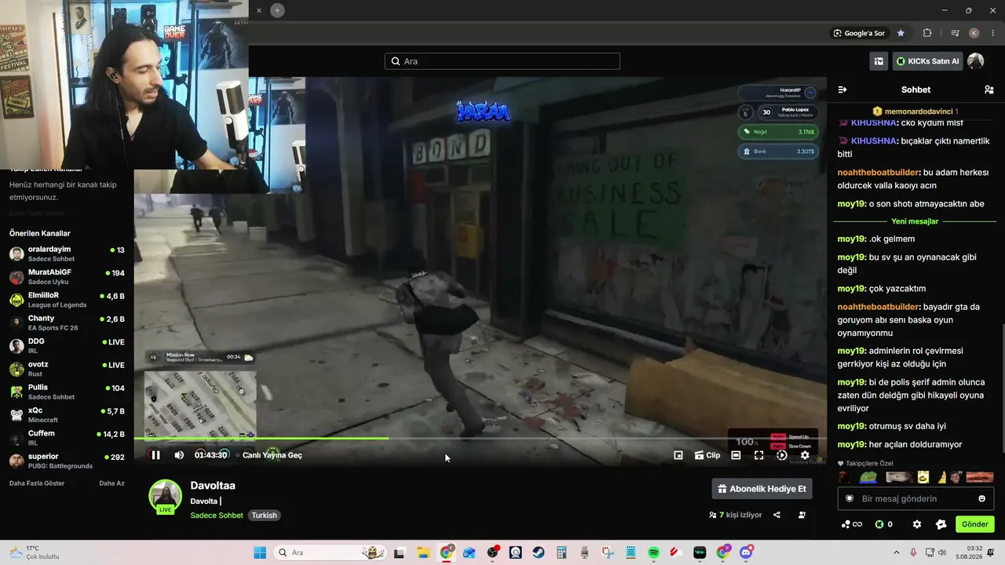Open xQc recommended channel
Screen dimensions: 1005x565
67,414
